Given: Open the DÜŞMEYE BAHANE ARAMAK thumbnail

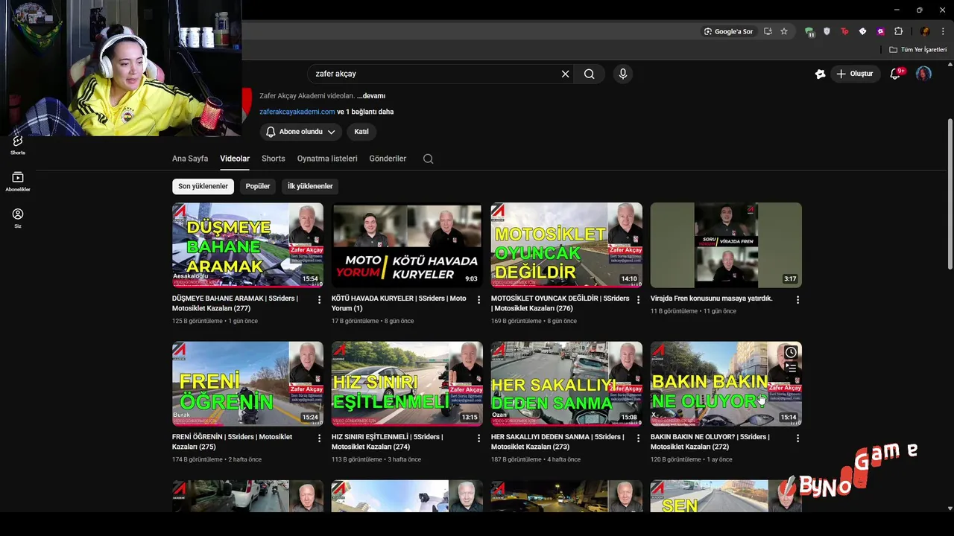Looking at the screenshot, I should [x=247, y=245].
